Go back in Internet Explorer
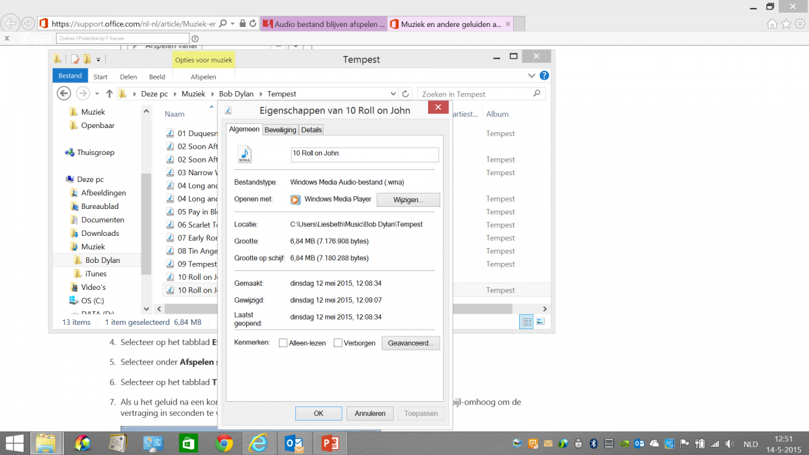809x455 pixels. coord(11,23)
